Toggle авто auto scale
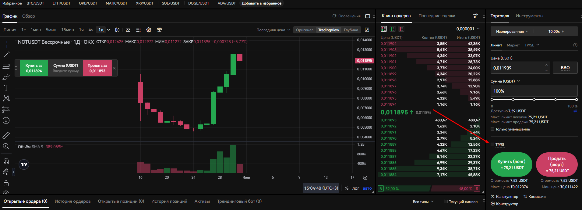The width and height of the screenshot is (582, 210). pos(367,188)
